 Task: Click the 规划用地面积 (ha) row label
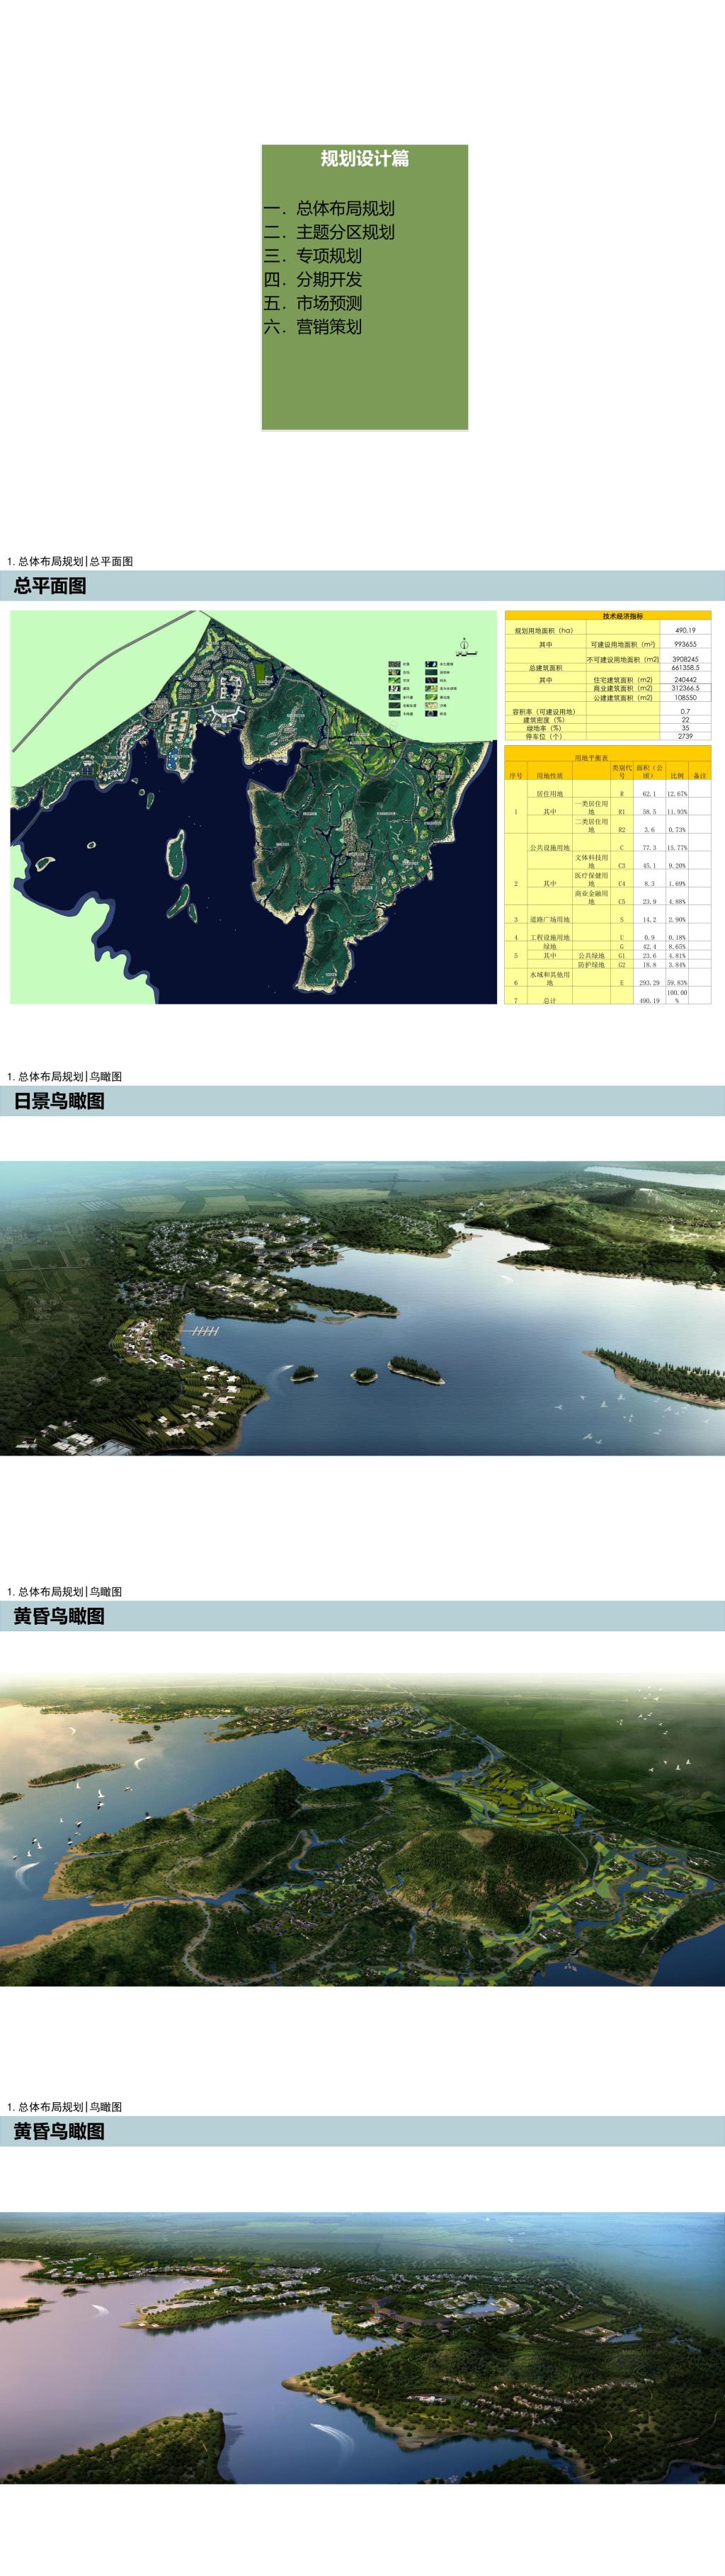(x=544, y=631)
